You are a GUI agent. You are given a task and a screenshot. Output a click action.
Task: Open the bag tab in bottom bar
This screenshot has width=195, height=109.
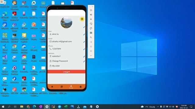click(80, 87)
